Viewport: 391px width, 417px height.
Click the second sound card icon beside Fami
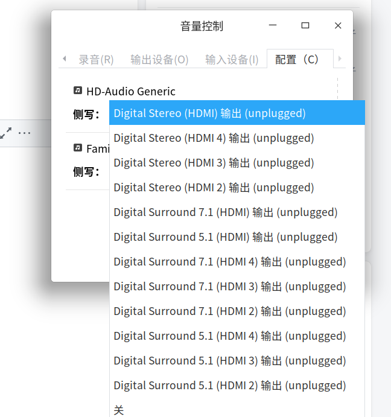tap(78, 147)
